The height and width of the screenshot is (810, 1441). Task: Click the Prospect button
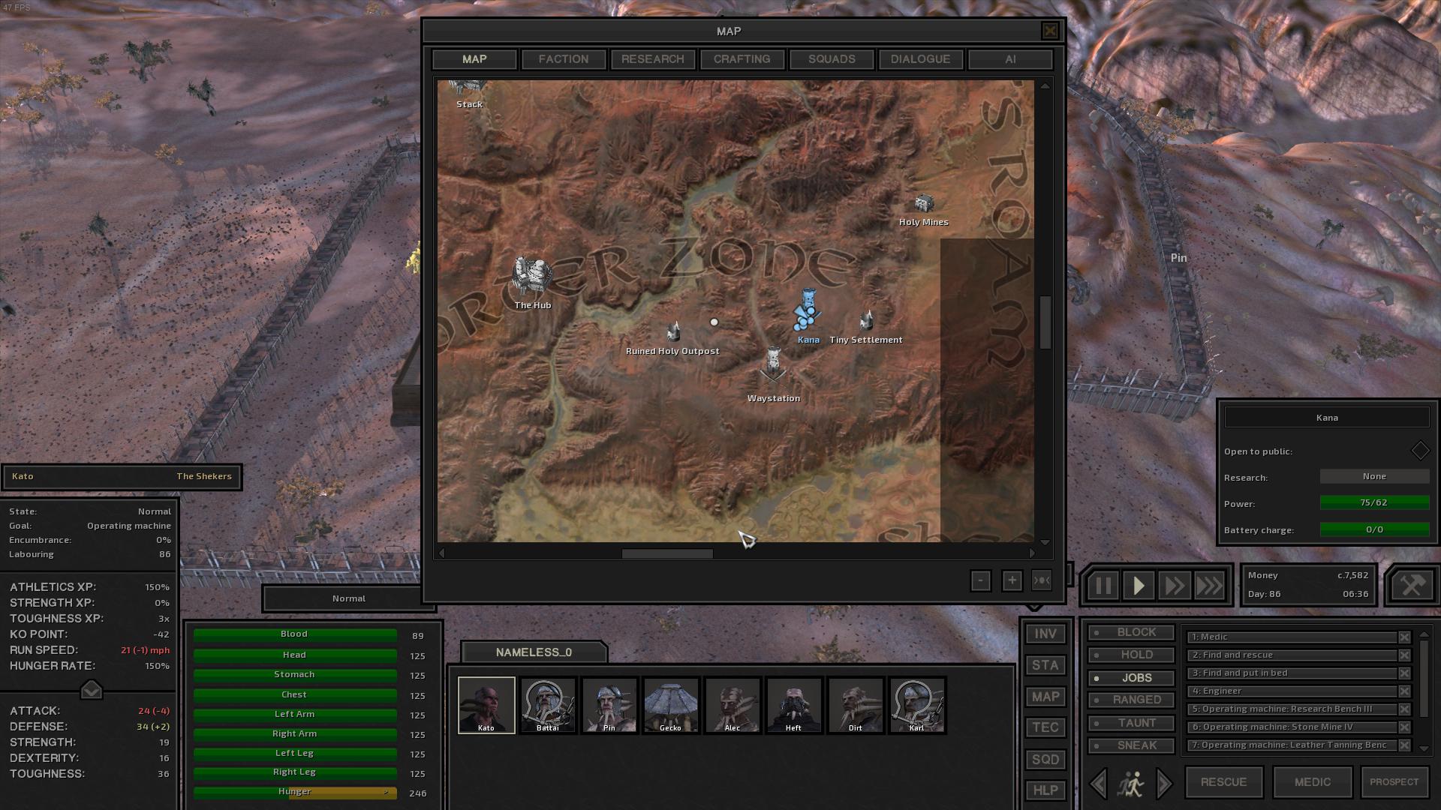(x=1394, y=782)
